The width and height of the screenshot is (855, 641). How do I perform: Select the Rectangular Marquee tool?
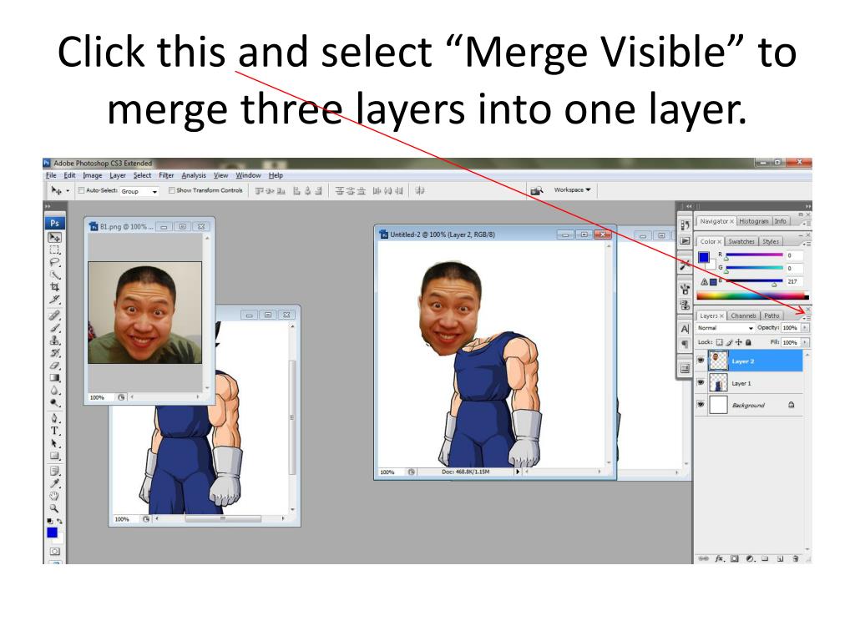pos(54,250)
